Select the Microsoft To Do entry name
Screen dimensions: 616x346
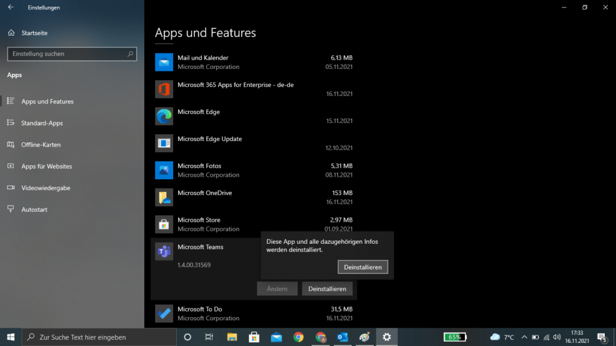200,309
